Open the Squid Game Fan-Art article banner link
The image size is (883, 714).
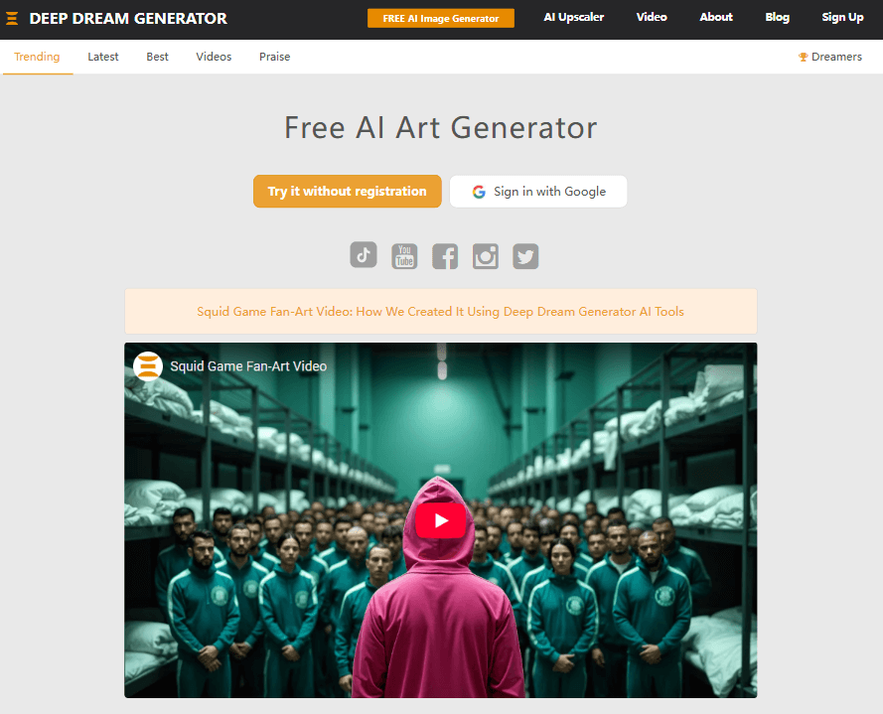440,312
